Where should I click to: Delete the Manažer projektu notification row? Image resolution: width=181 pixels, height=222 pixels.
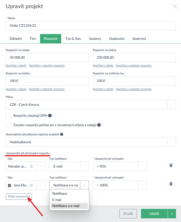click(171, 165)
